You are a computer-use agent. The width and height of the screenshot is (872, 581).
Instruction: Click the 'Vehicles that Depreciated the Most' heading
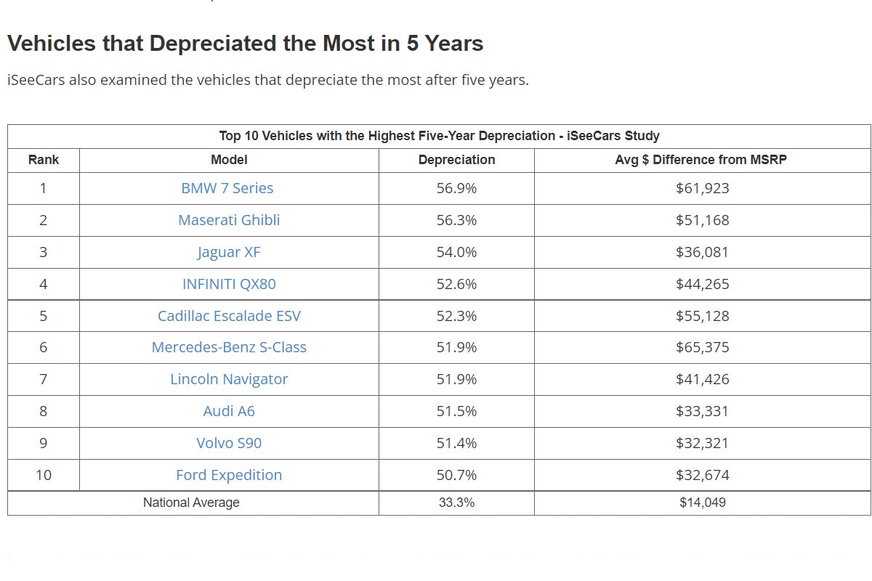245,44
